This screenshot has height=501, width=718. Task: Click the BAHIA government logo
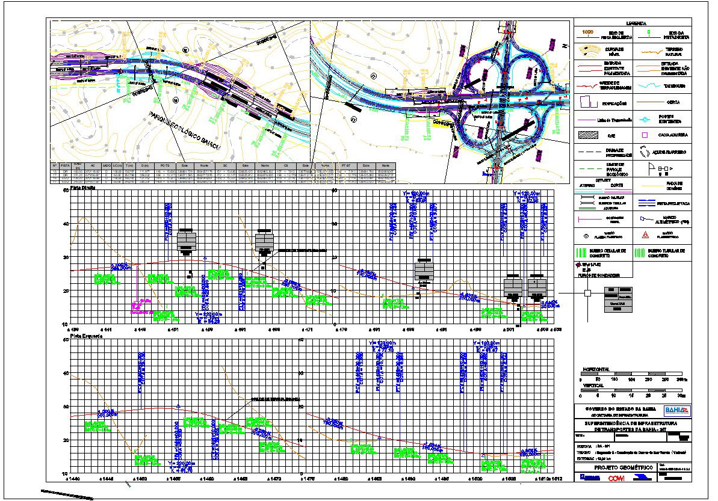coord(676,410)
